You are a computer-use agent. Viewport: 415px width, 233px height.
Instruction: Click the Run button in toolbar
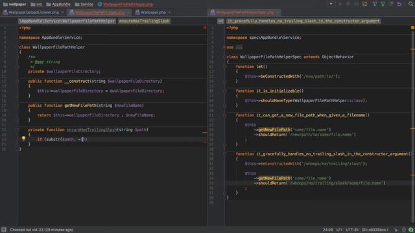point(340,4)
